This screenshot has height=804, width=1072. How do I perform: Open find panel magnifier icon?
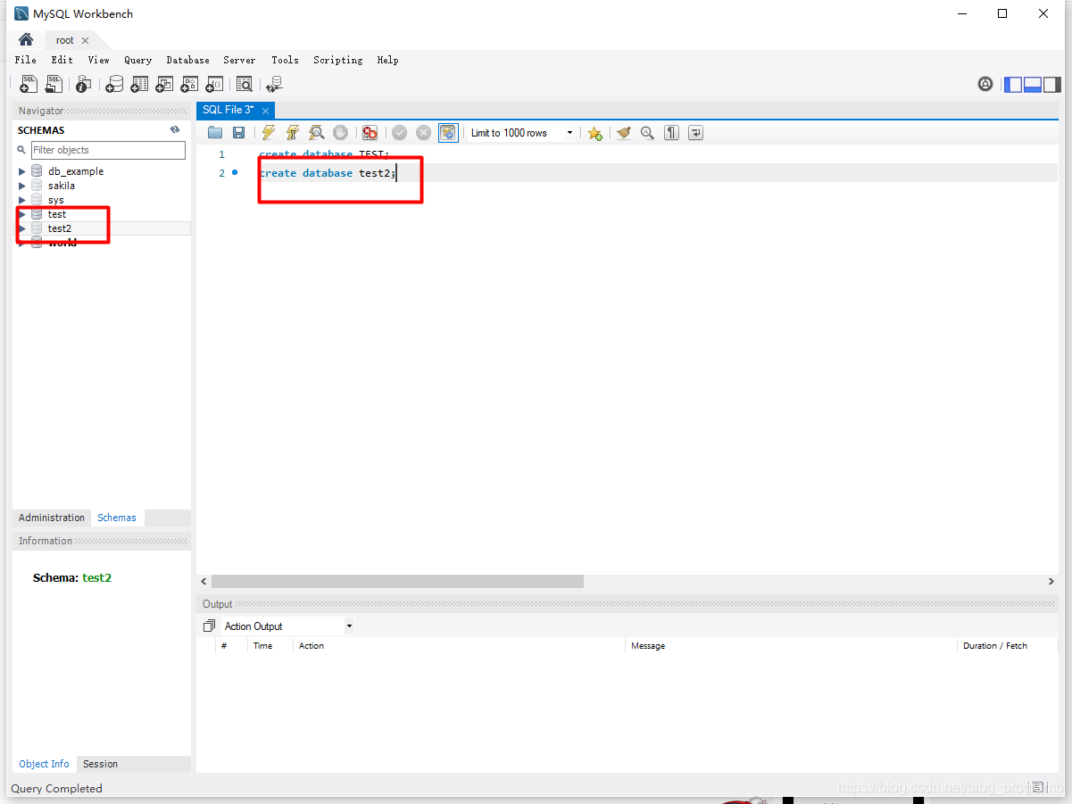tap(647, 133)
